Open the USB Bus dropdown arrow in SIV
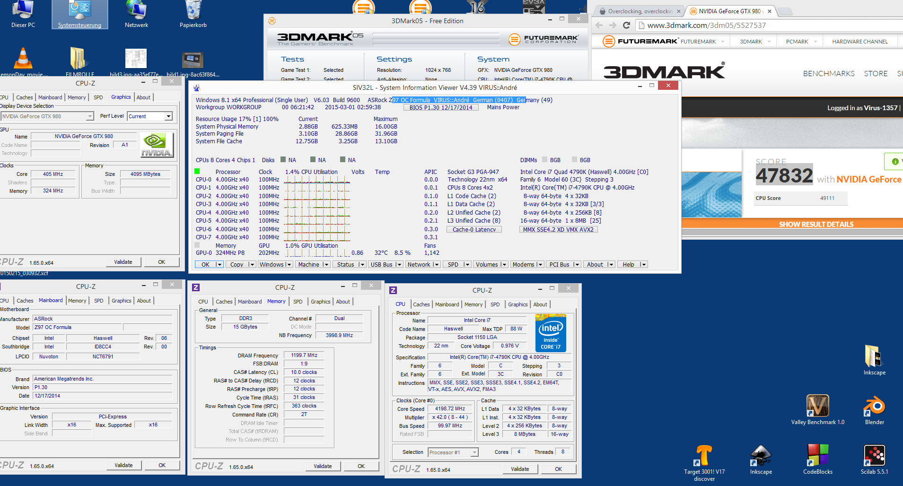The height and width of the screenshot is (486, 903). point(398,264)
